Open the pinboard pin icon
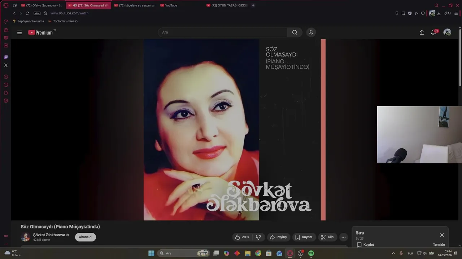The height and width of the screenshot is (259, 462). 397,13
